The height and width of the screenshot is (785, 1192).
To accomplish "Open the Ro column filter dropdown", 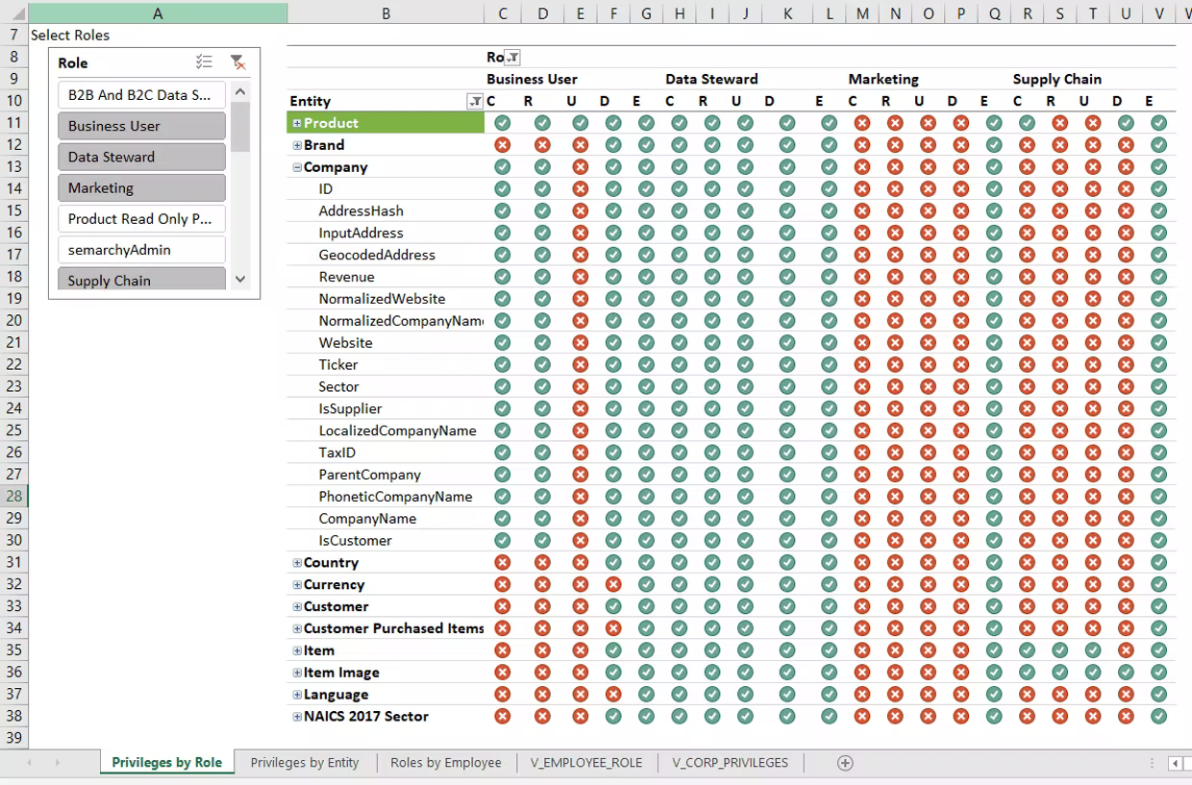I will point(512,58).
